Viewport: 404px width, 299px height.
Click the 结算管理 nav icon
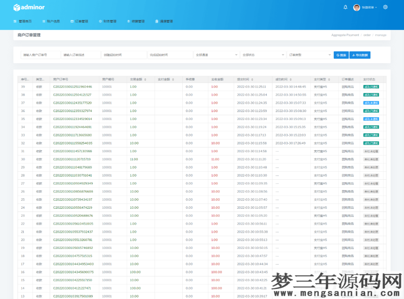click(x=129, y=21)
